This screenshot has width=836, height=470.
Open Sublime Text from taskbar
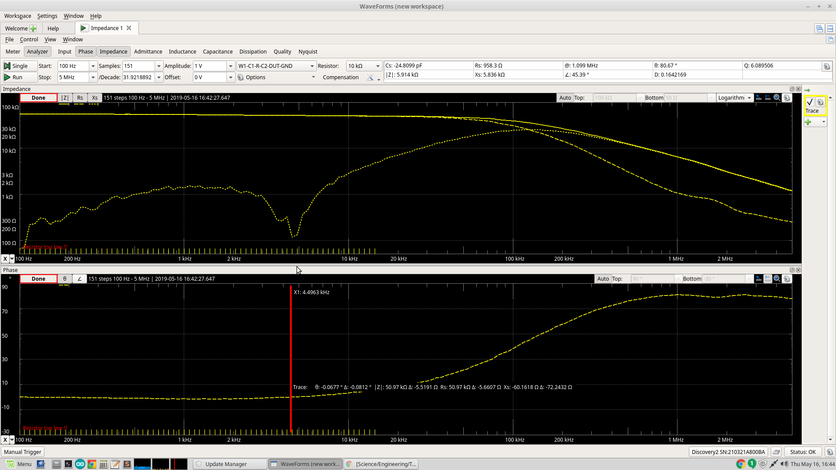127,464
